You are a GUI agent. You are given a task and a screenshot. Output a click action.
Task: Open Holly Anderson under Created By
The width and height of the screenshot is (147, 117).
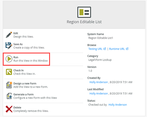[99, 82]
